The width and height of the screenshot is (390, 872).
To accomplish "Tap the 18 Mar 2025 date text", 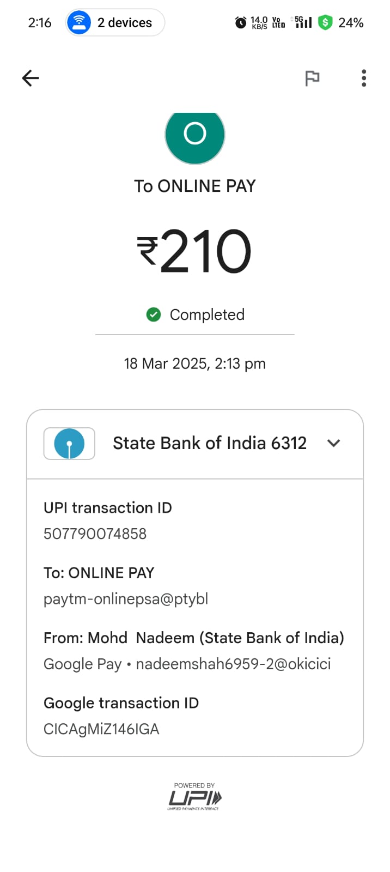I will click(195, 364).
